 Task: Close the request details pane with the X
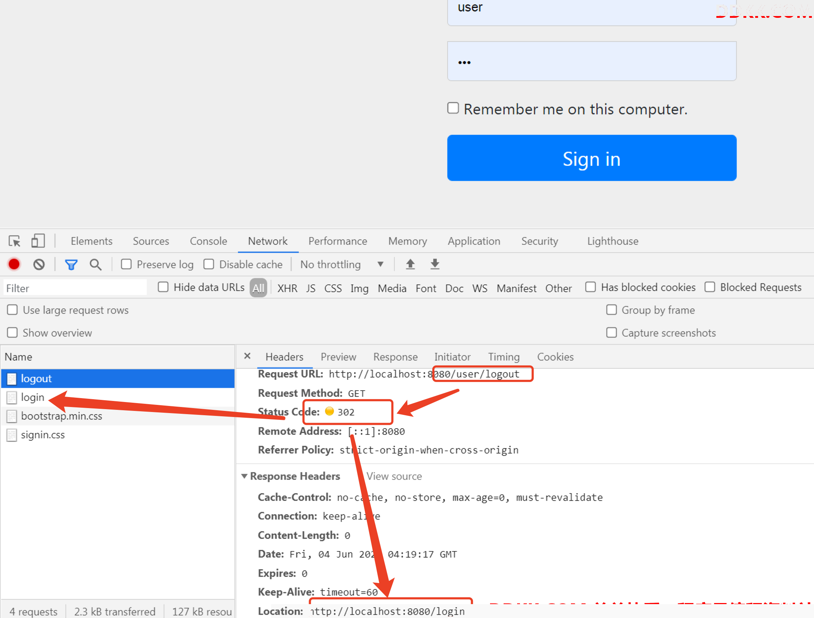247,356
